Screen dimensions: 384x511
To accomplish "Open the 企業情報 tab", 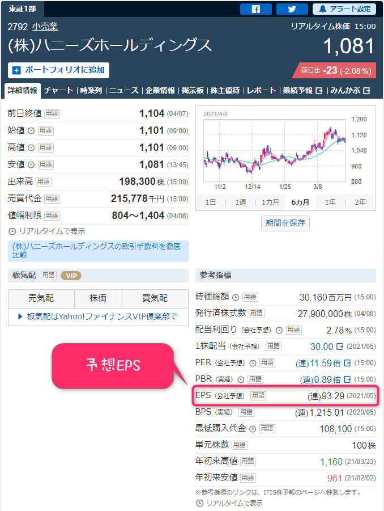I will point(160,91).
